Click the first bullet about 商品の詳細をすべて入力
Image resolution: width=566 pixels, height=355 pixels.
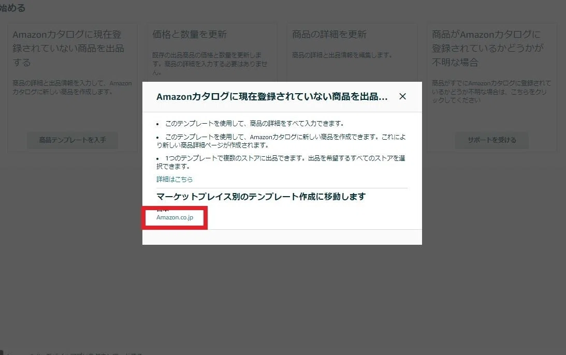254,123
